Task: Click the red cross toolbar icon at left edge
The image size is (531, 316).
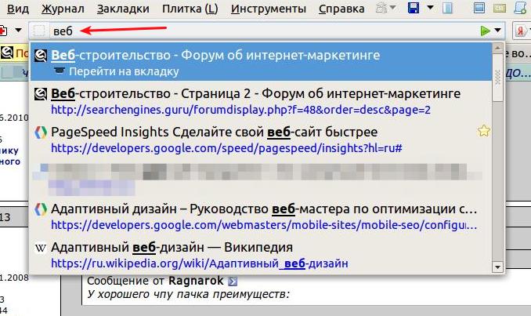Action: [x=2, y=31]
